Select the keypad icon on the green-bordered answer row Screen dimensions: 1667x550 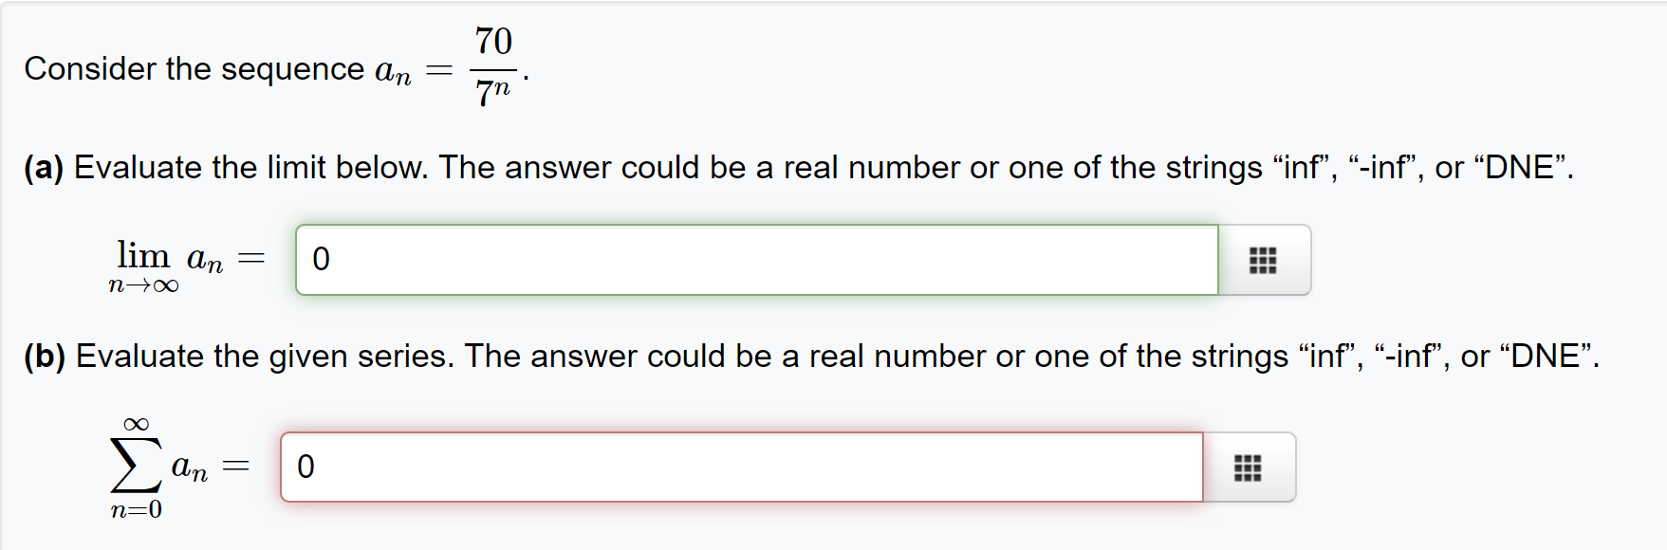1264,259
